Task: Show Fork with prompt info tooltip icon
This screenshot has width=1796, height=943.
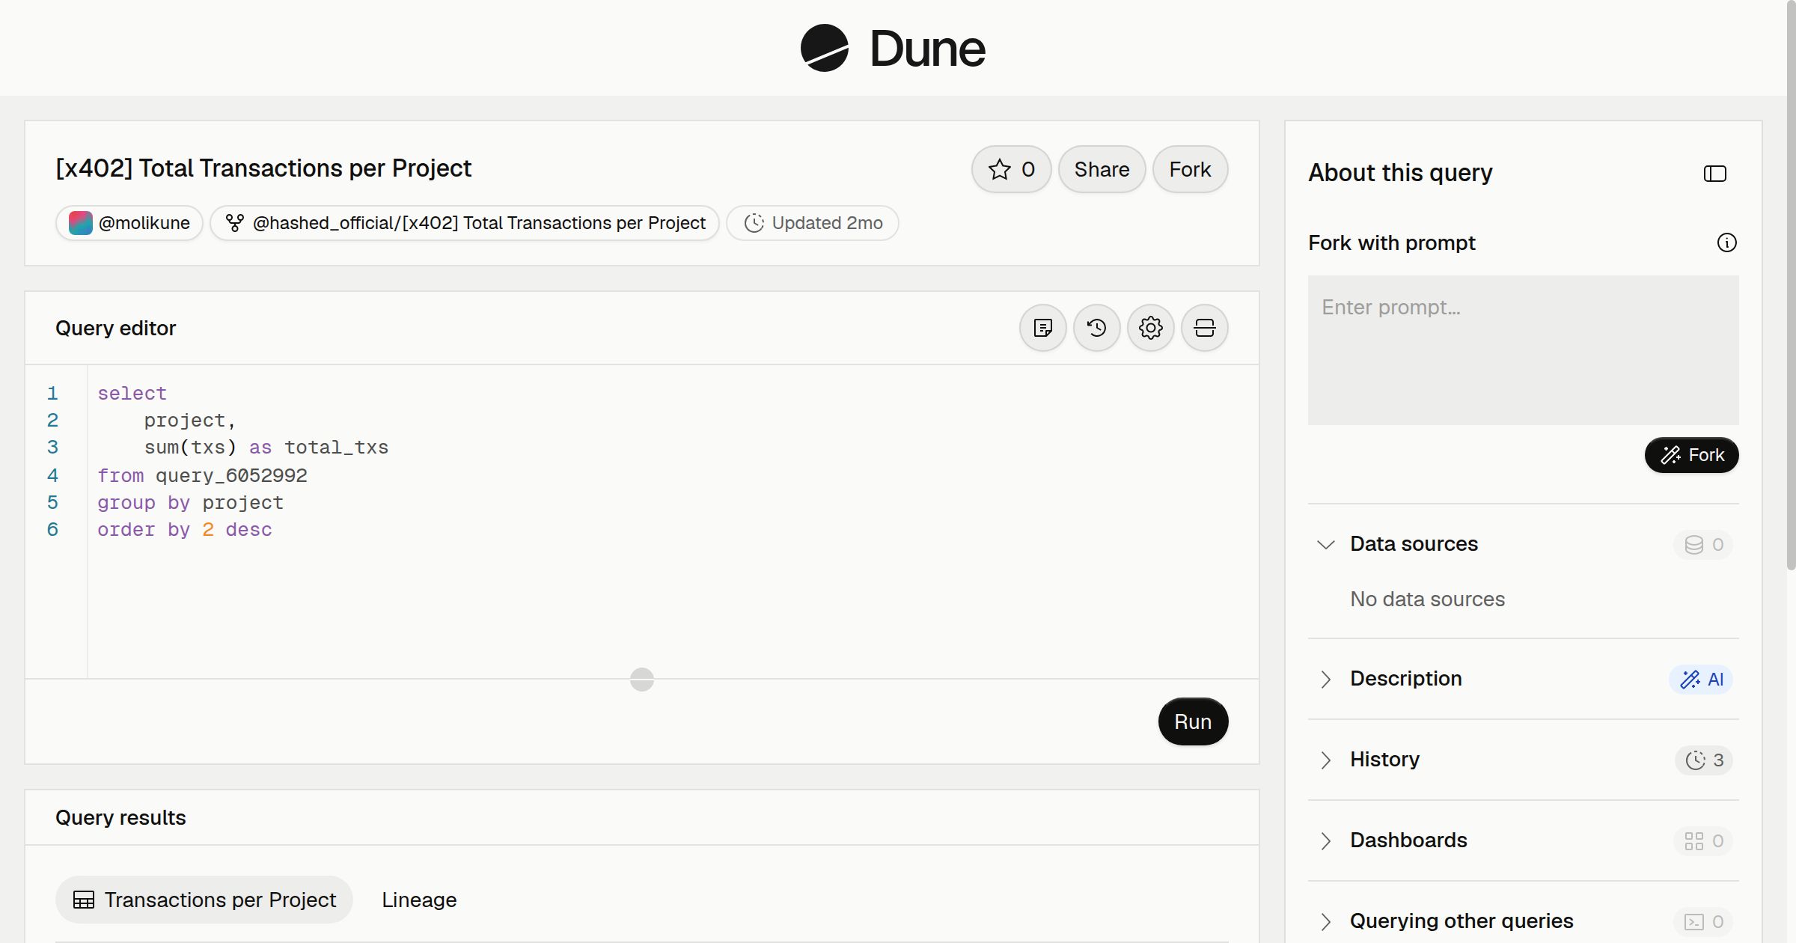Action: click(1727, 242)
